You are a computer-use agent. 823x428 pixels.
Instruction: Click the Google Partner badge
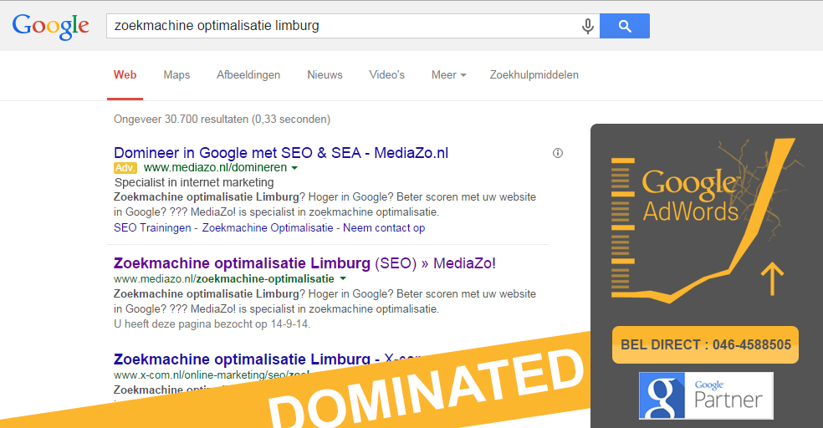tap(706, 395)
